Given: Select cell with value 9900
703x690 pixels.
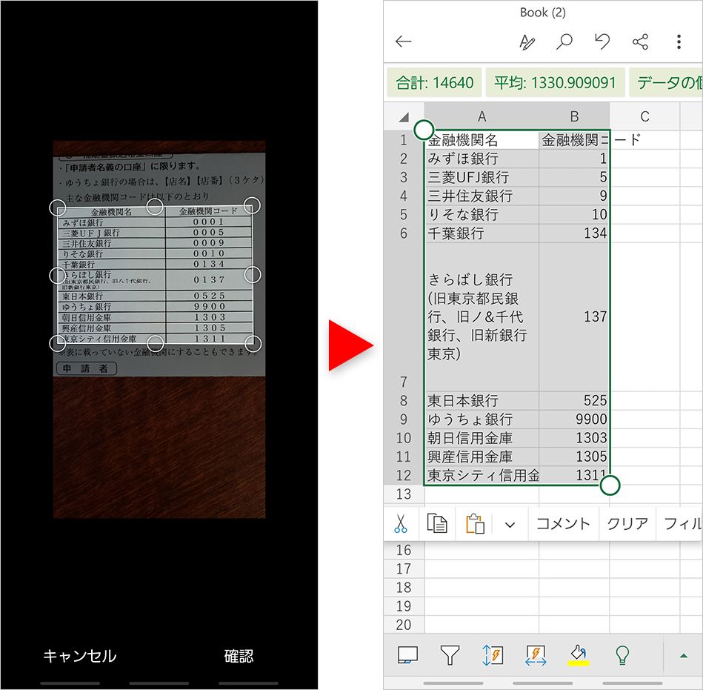Looking at the screenshot, I should (574, 419).
